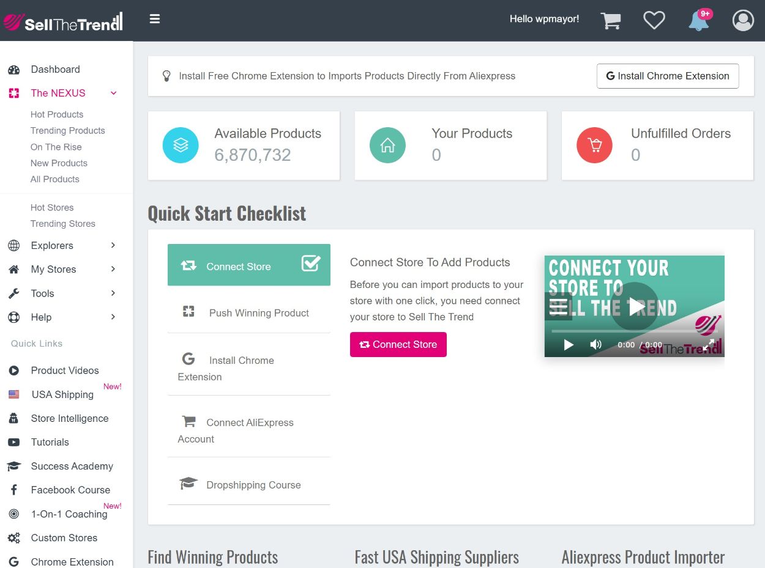Open Trending Stores in sidebar
Screen dimensions: 765x568
[63, 224]
